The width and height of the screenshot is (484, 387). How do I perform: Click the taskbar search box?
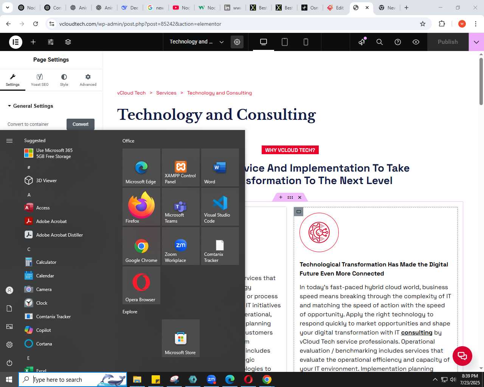tap(73, 379)
